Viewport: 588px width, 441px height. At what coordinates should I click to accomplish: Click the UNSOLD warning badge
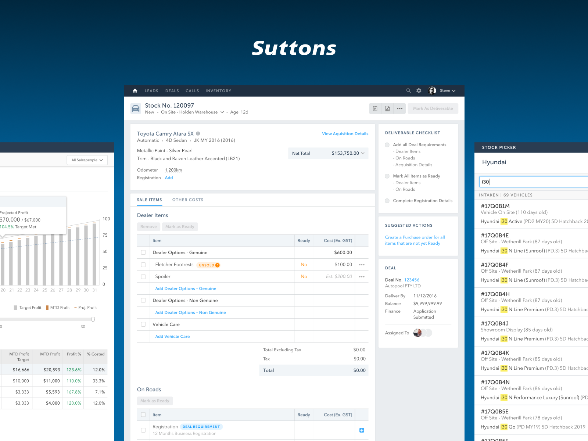(209, 265)
